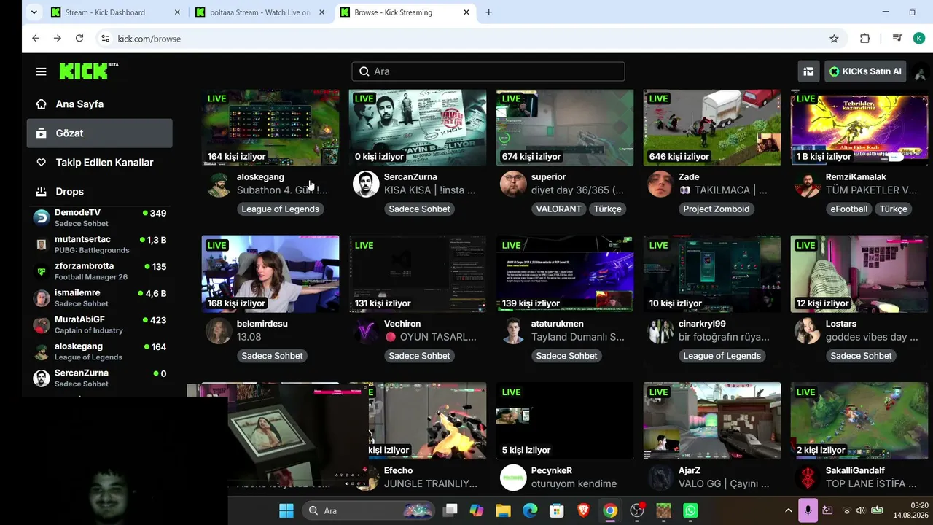This screenshot has width=933, height=525.
Task: Click the League of Legends tag under aloskegang
Action: [281, 209]
